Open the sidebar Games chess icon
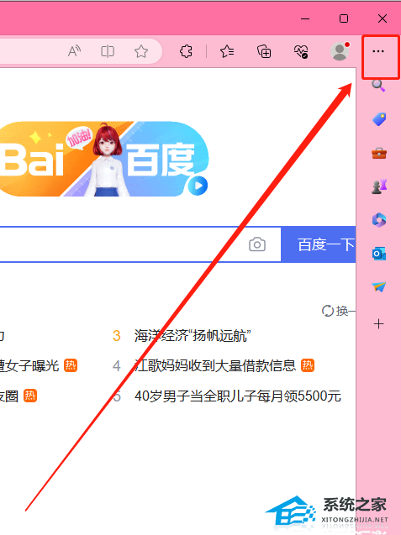Viewport: 401px width, 535px height. tap(379, 186)
